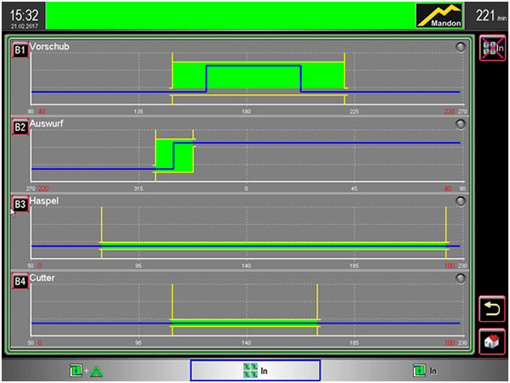510x383 pixels.
Task: Toggle the Vorschub status indicator lamp
Action: coord(460,48)
